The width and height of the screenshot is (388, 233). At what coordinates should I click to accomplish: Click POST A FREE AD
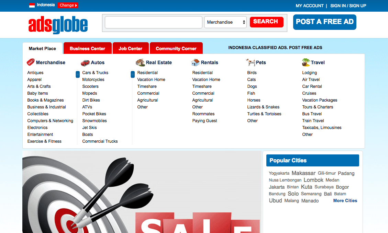tap(324, 22)
